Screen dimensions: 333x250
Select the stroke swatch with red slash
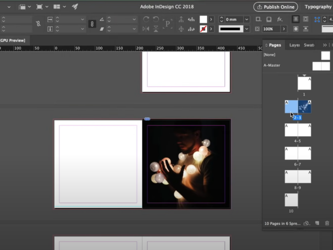(203, 29)
